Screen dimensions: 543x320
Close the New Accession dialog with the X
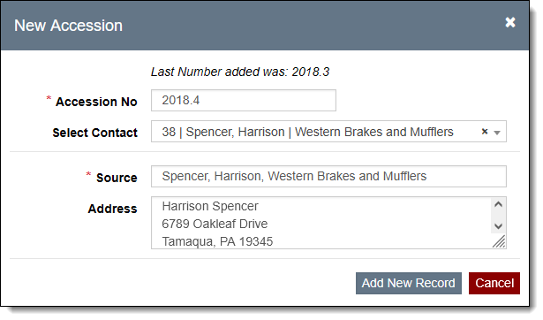pyautogui.click(x=509, y=22)
